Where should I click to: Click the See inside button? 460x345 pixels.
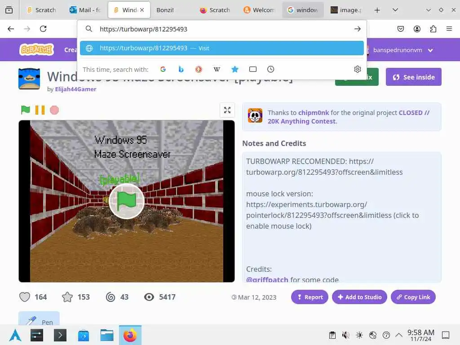click(413, 77)
